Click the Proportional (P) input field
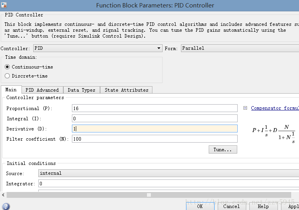The width and height of the screenshot is (299, 210). point(155,108)
